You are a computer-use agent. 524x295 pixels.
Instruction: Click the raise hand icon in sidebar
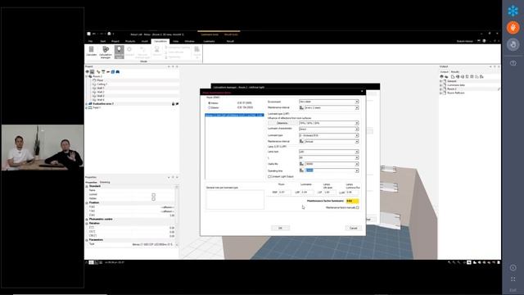tap(513, 44)
